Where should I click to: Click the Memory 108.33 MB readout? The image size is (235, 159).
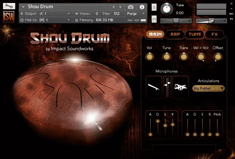pyautogui.click(x=104, y=20)
